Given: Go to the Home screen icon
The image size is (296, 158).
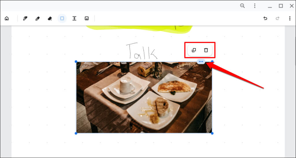Looking at the screenshot, I should [x=7, y=18].
